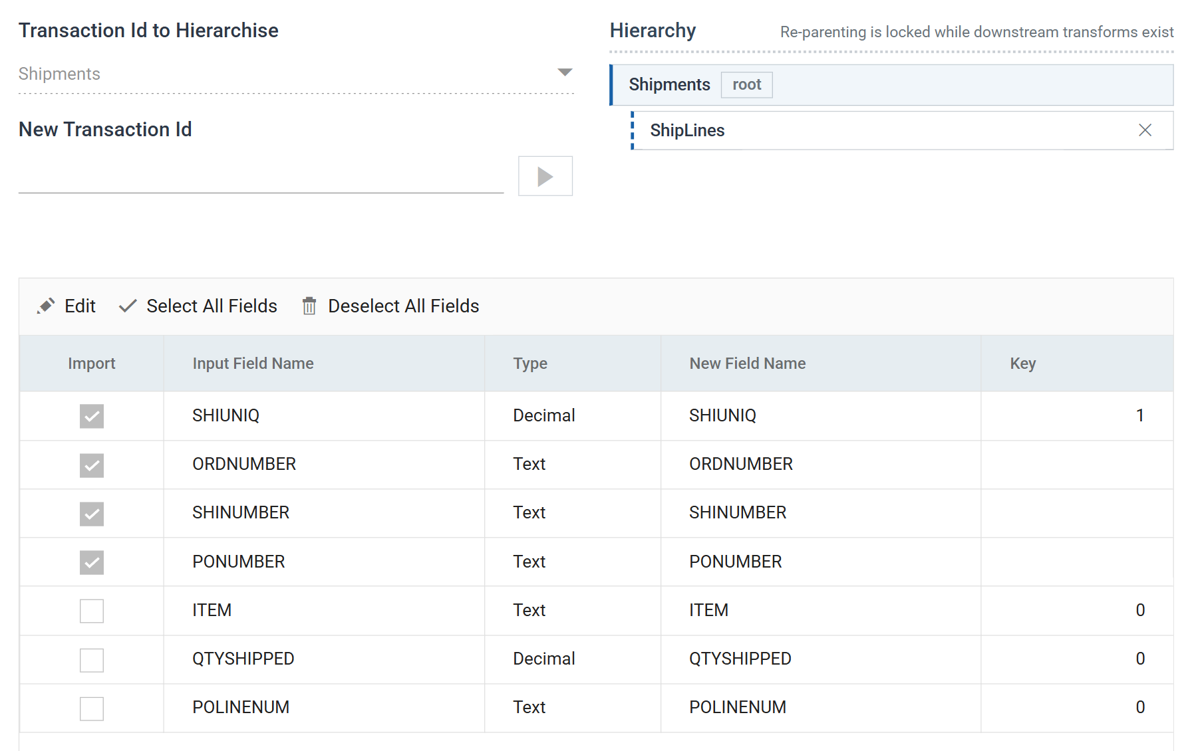Remove ShipLines from the hierarchy
This screenshot has height=751, width=1192.
coord(1145,130)
